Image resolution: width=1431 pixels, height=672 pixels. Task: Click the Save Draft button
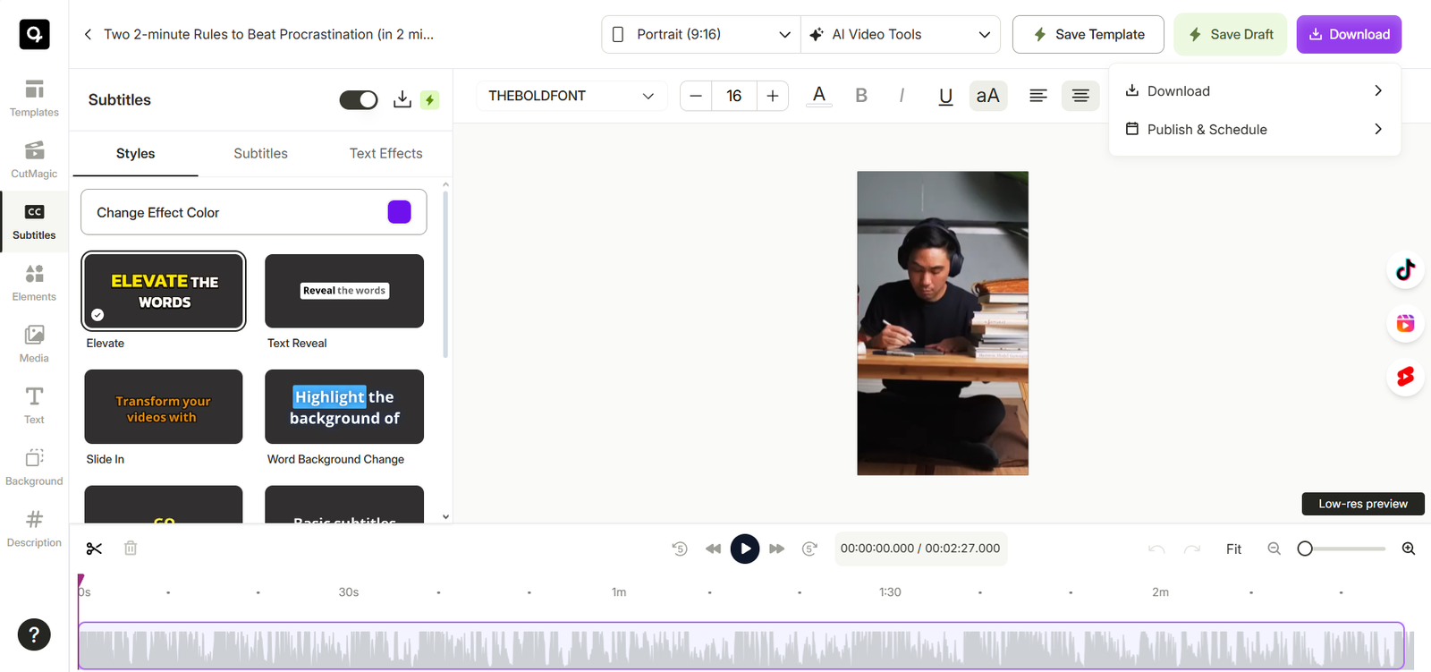[x=1230, y=34]
